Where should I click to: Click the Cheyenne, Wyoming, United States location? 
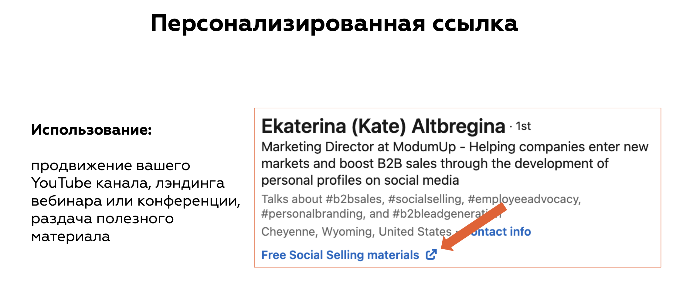356,232
